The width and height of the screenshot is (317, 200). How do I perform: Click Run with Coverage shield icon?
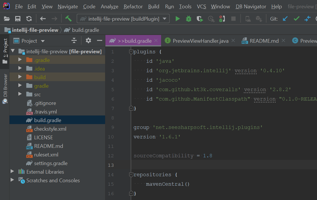pyautogui.click(x=200, y=19)
